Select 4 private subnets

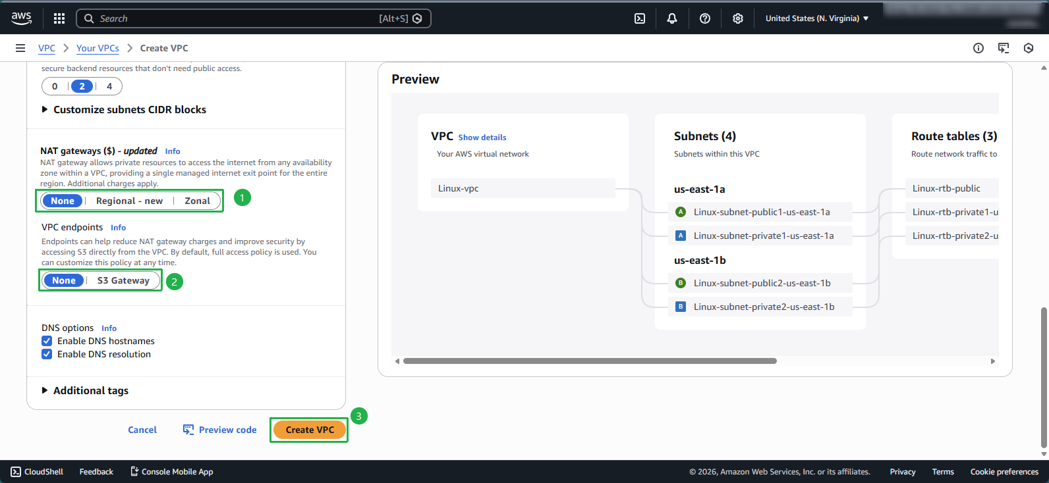pos(109,86)
